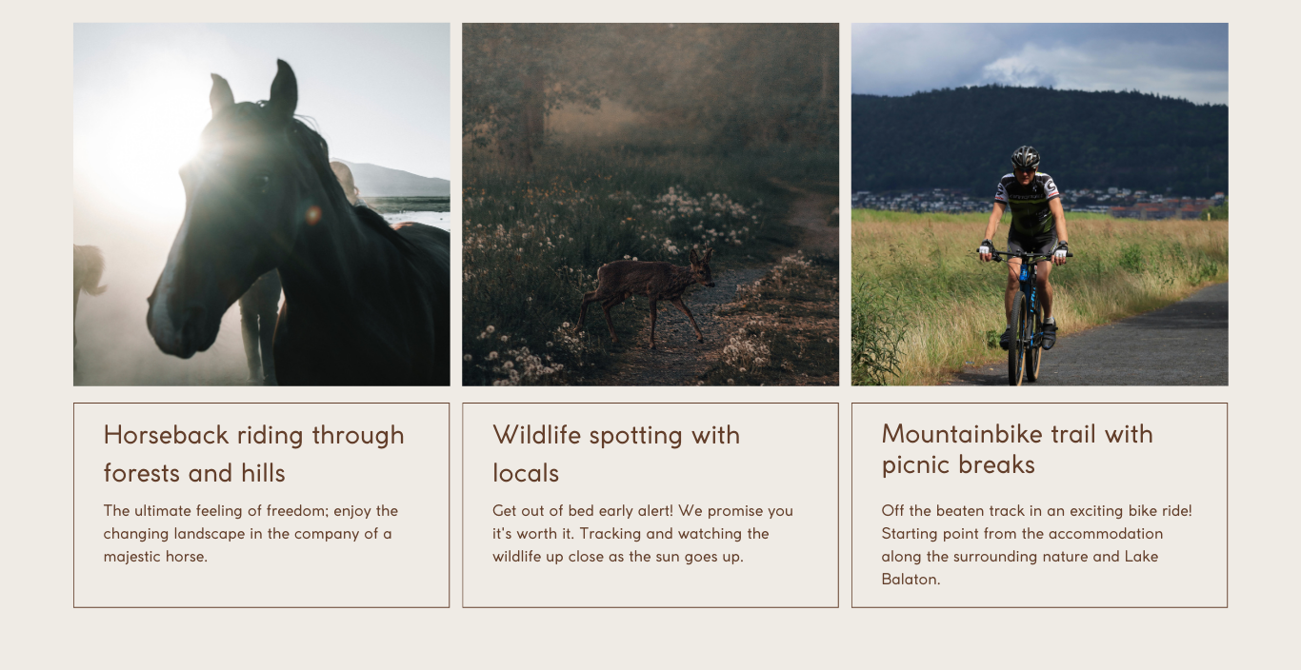
Task: Open the horse silhouette photo
Action: point(262,205)
